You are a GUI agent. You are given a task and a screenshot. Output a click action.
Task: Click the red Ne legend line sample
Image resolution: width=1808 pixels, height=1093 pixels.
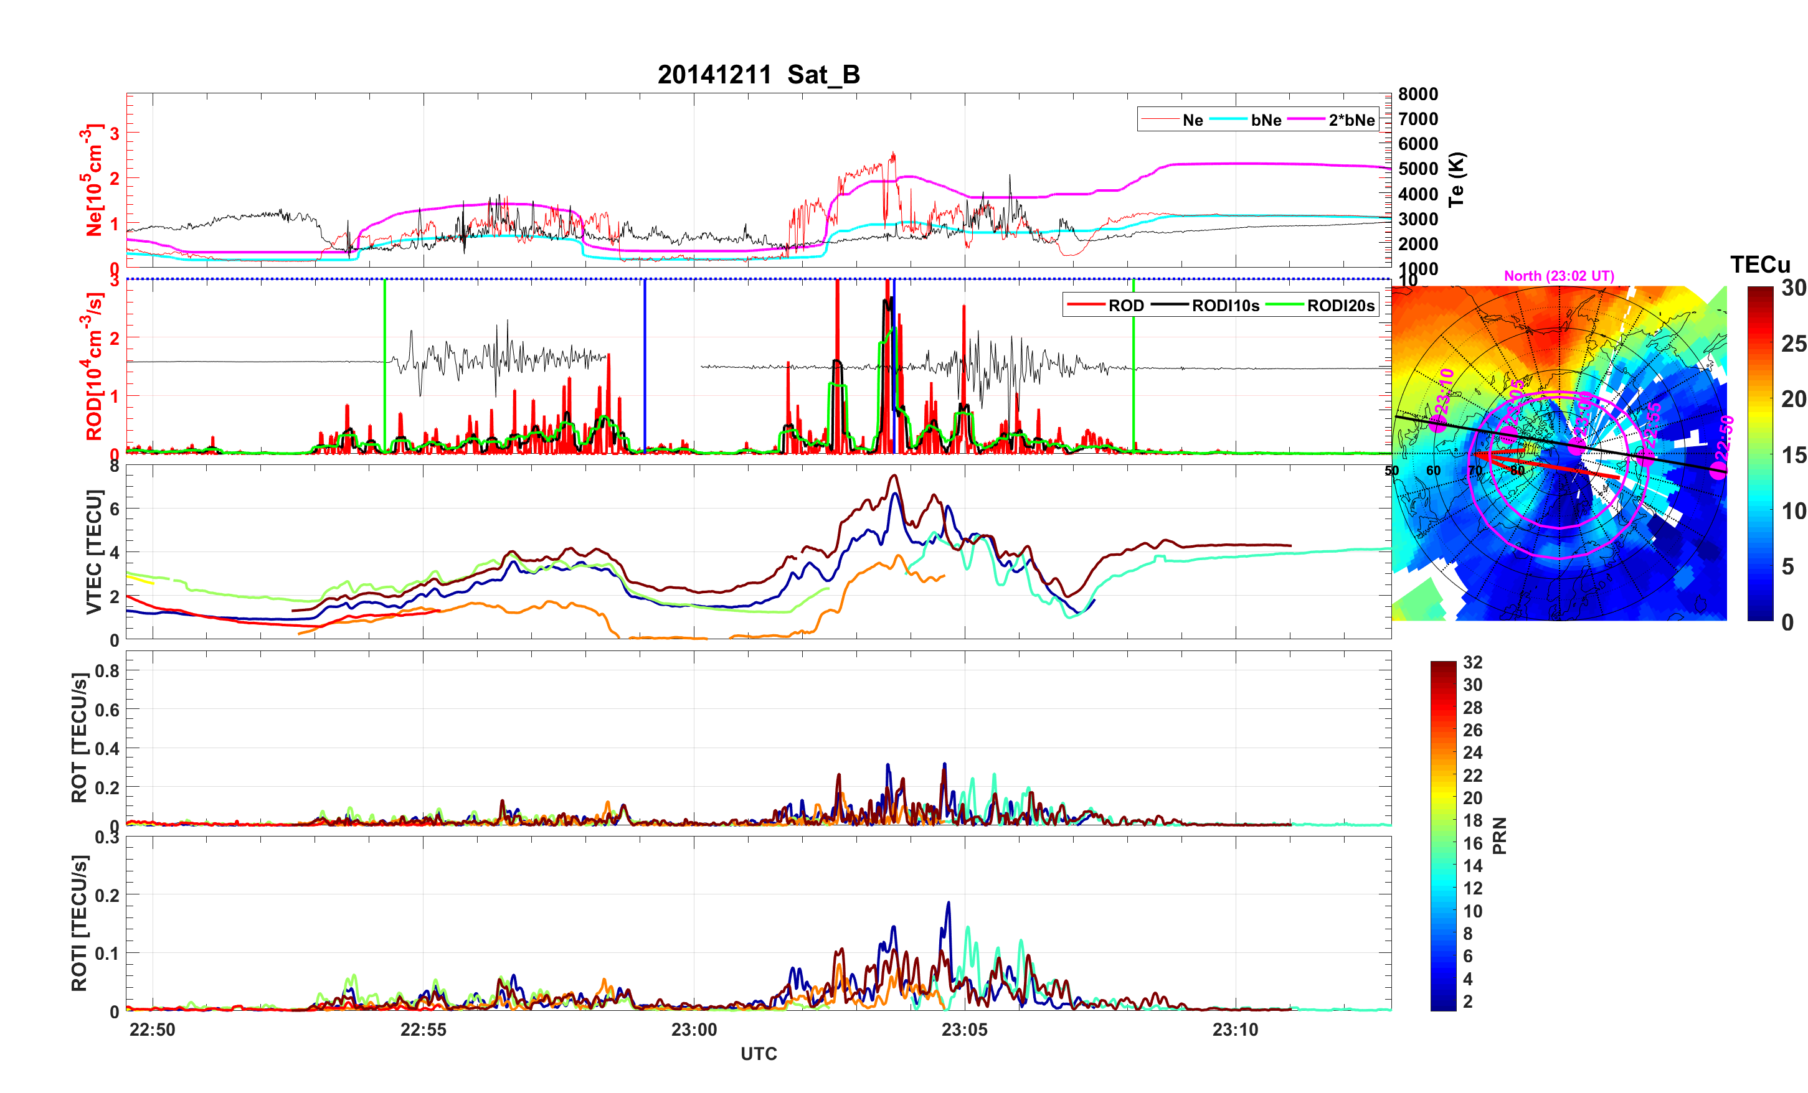(x=1160, y=120)
